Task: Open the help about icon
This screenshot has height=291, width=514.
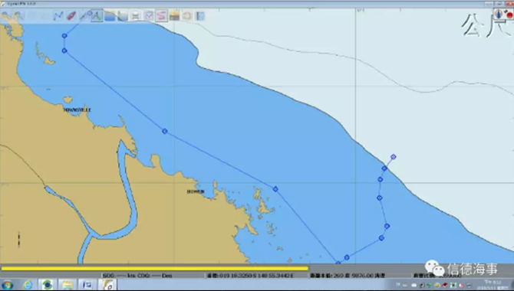Action: point(200,16)
